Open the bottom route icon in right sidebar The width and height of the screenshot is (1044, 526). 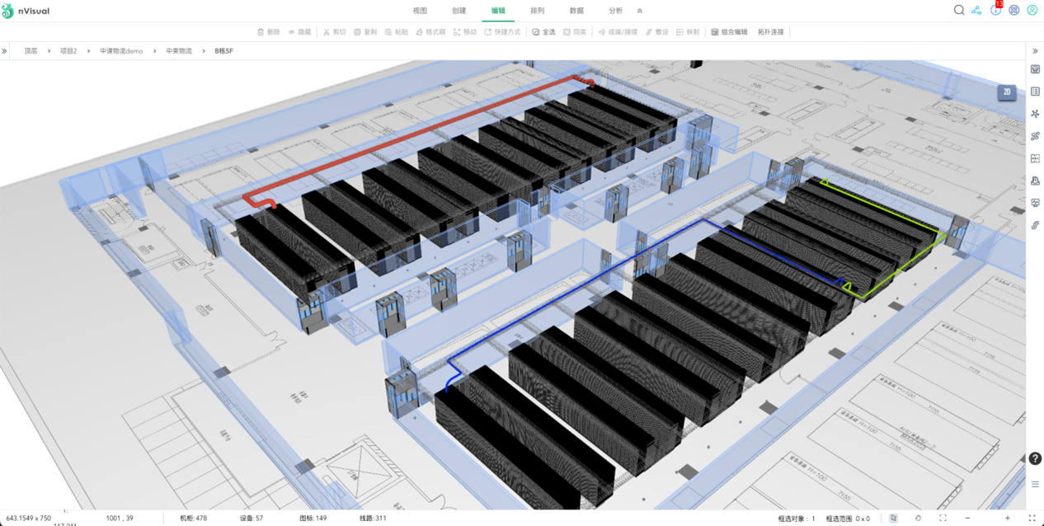click(1036, 225)
